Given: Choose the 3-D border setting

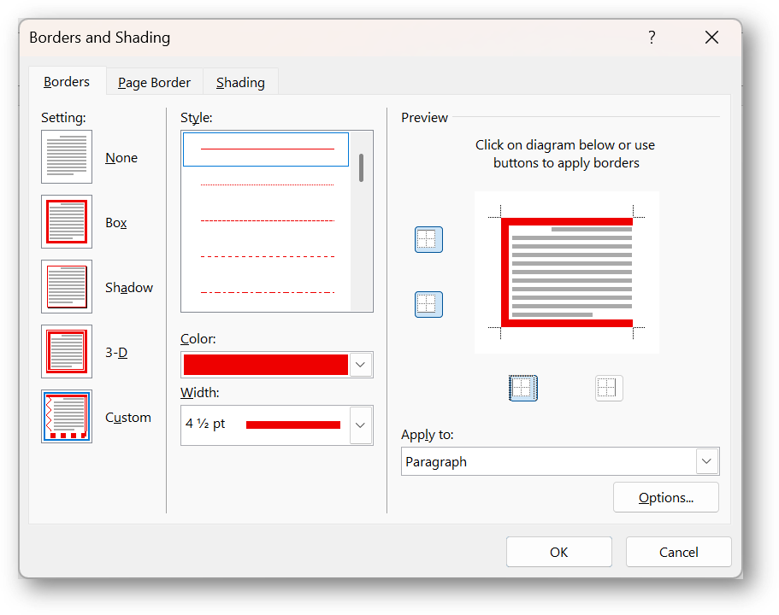Looking at the screenshot, I should (66, 352).
